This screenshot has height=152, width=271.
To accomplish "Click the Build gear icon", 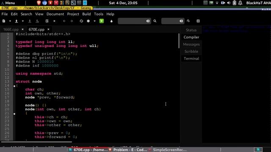I will tap(88, 21).
